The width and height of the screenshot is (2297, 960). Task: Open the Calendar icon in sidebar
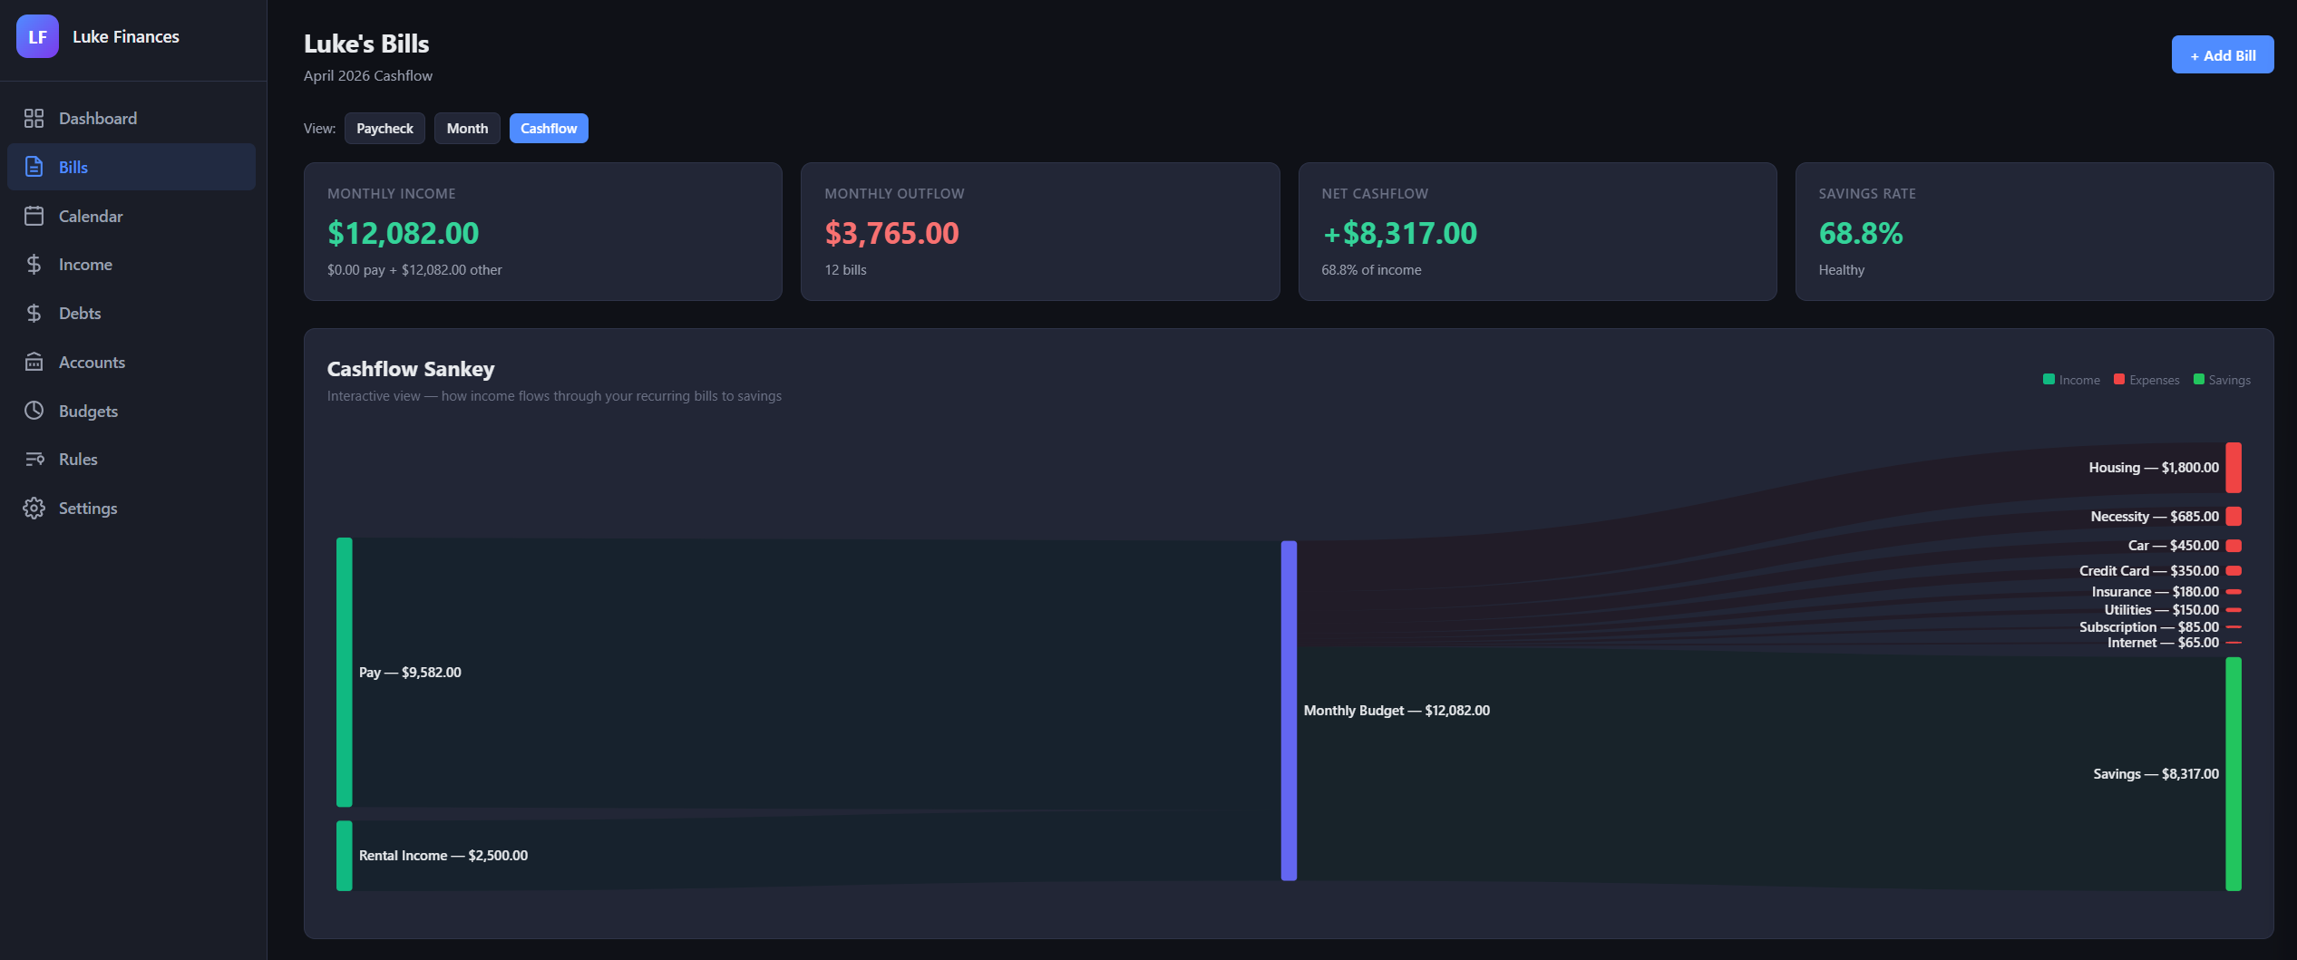(34, 216)
